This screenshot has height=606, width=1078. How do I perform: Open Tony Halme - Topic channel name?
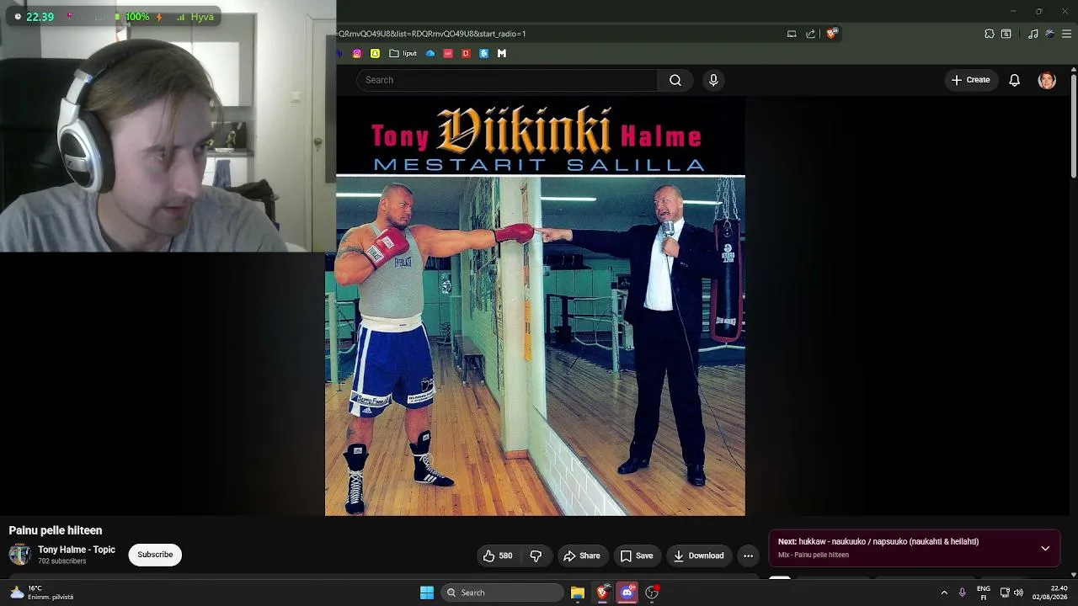pos(77,550)
